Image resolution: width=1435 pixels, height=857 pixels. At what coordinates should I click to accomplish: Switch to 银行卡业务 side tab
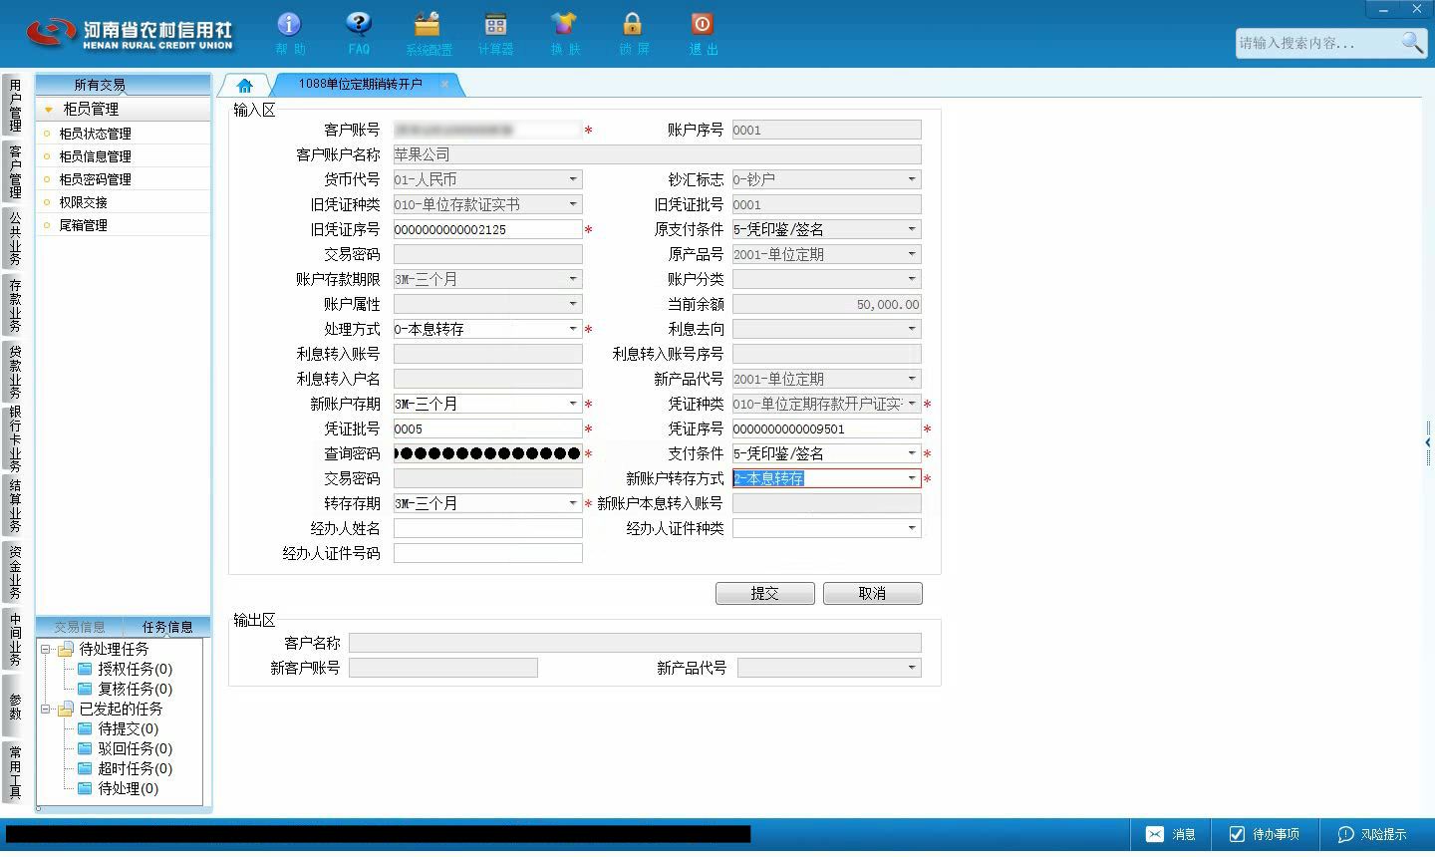[x=15, y=439]
